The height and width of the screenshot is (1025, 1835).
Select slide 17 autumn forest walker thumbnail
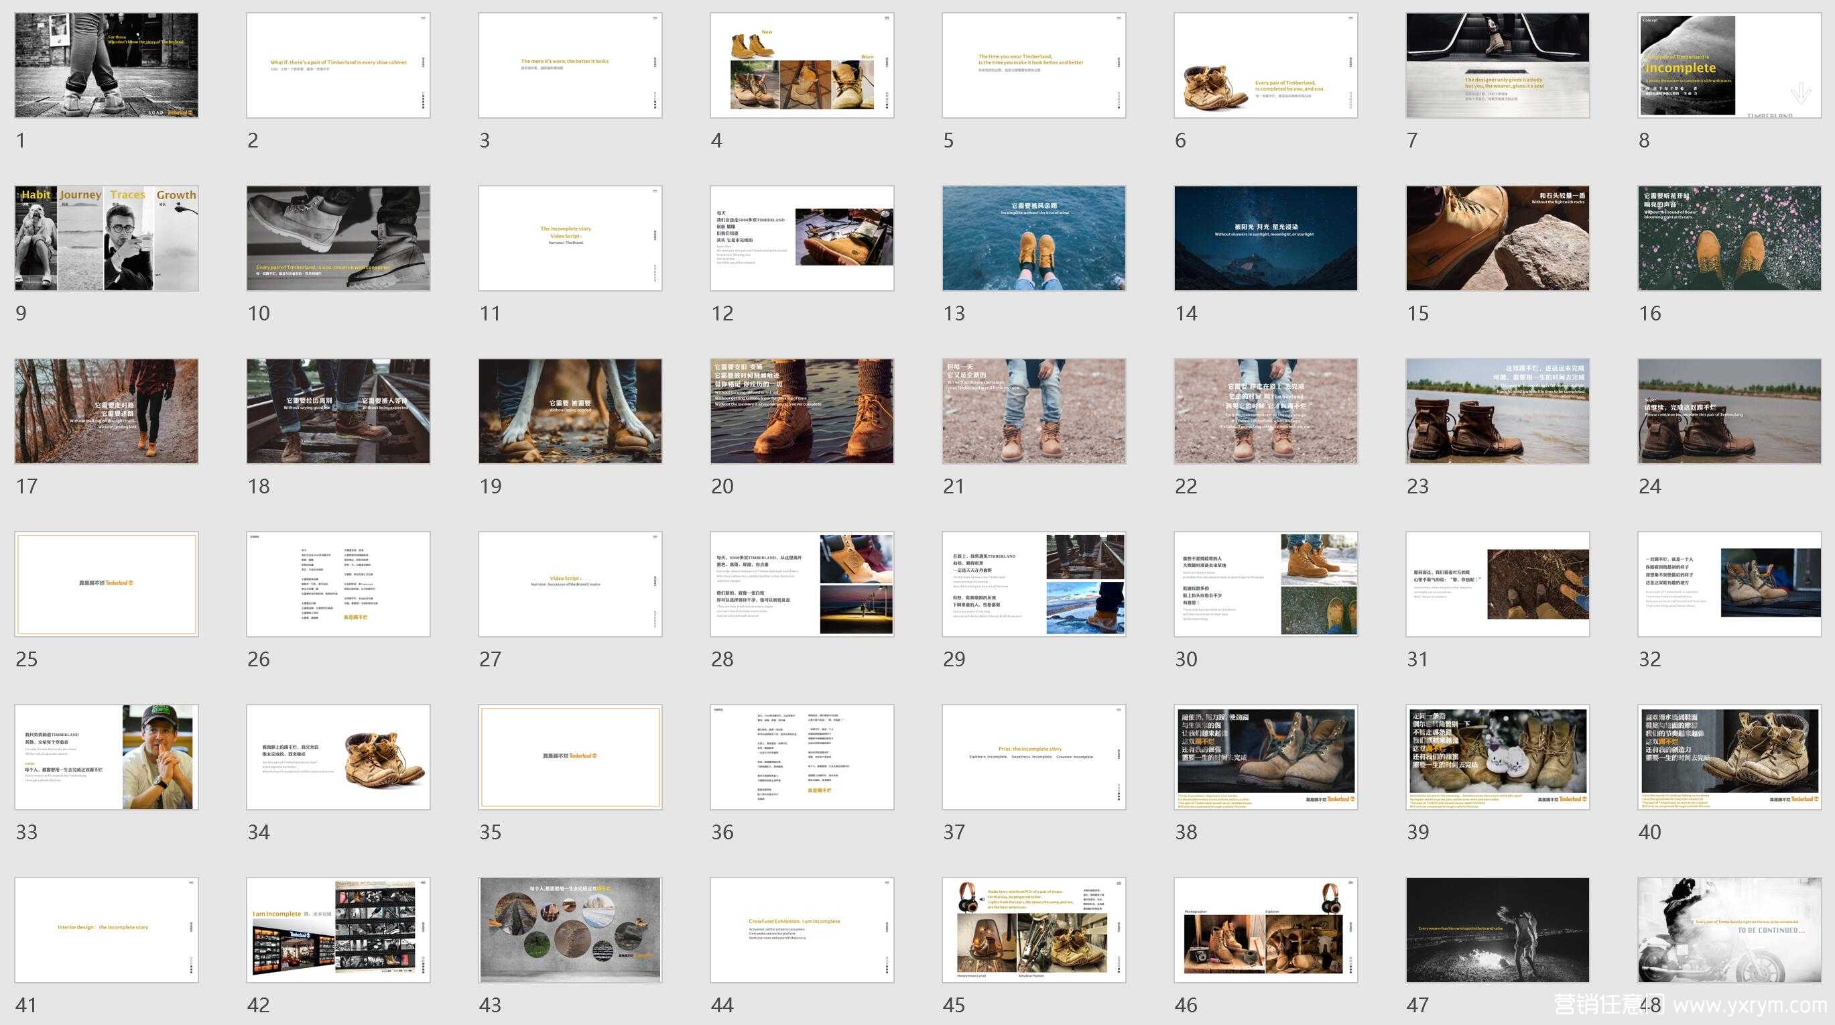coord(106,411)
